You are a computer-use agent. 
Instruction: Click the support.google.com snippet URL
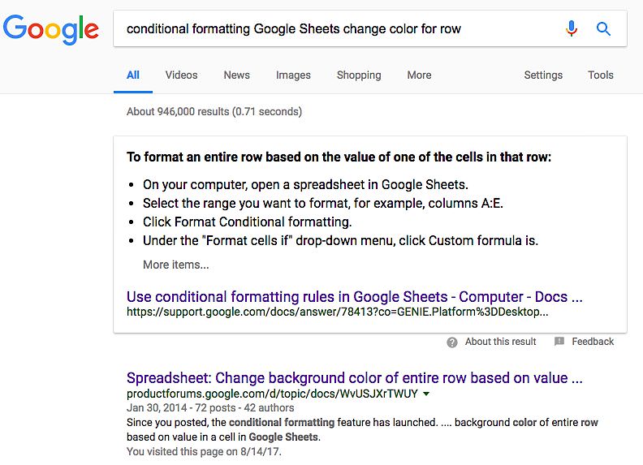click(x=337, y=312)
